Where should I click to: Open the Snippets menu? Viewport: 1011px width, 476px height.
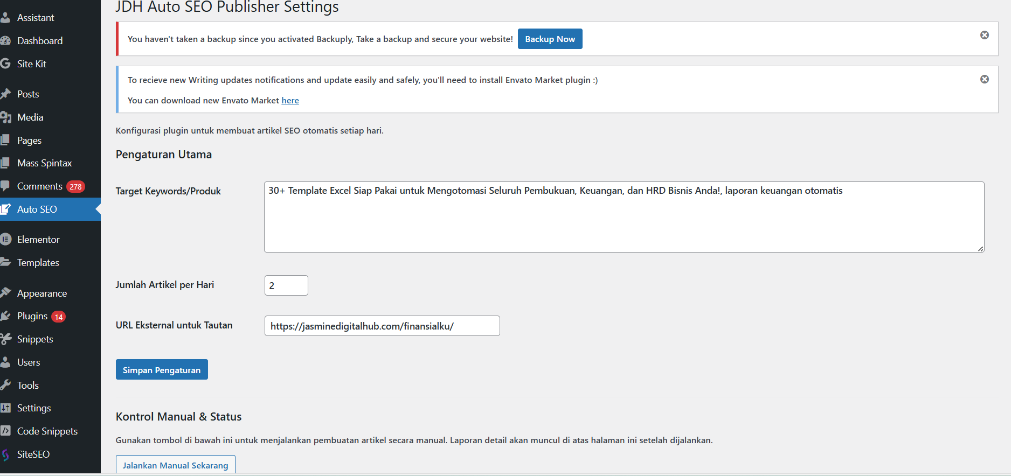click(50, 339)
